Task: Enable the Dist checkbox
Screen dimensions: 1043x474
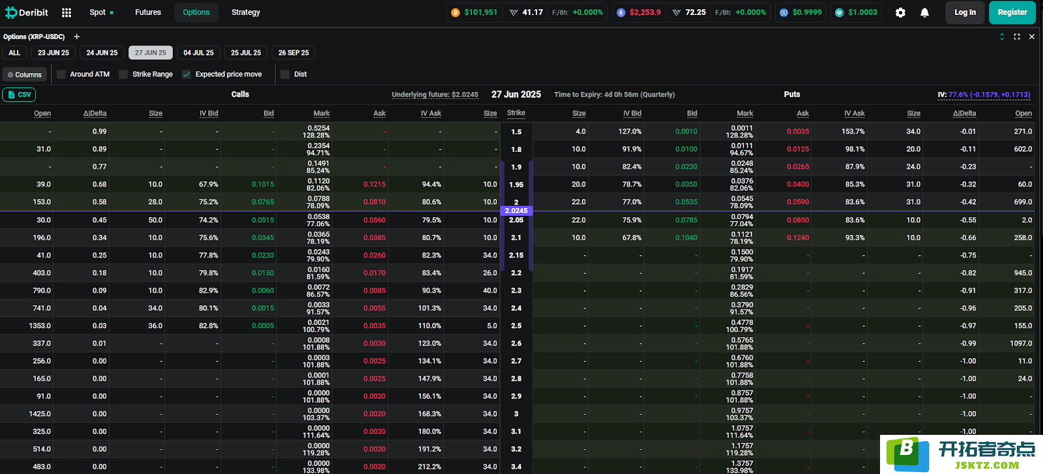Action: click(x=285, y=74)
